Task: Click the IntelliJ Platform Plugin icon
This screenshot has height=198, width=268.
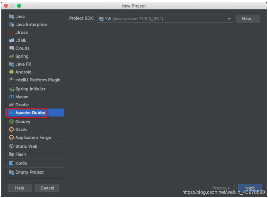Action: [12, 80]
